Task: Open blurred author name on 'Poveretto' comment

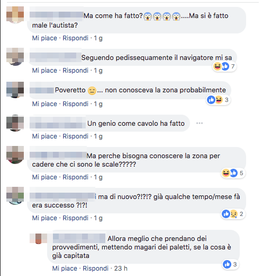Action: pyautogui.click(x=42, y=90)
